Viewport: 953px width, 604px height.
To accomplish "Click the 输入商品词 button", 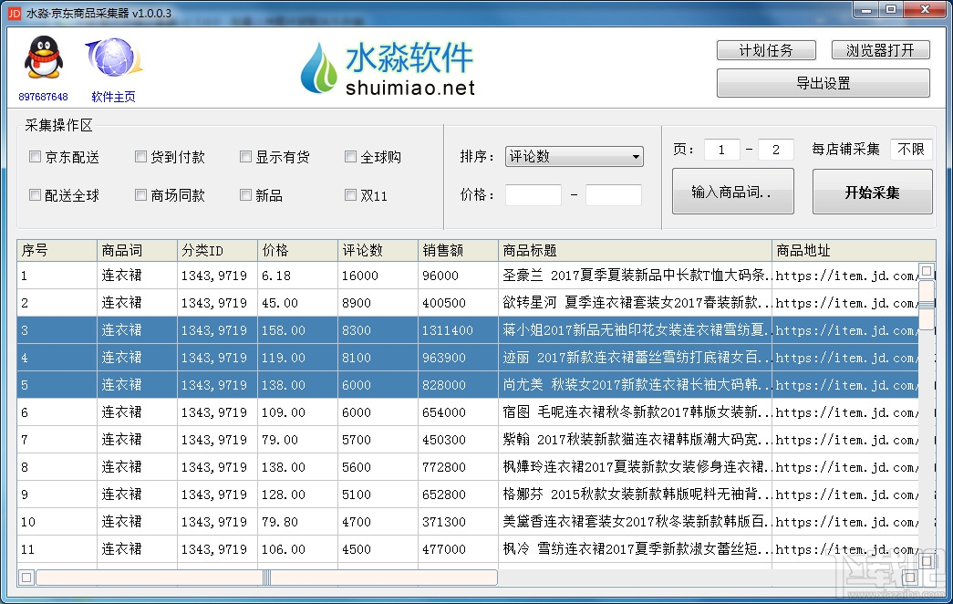I will pyautogui.click(x=733, y=193).
